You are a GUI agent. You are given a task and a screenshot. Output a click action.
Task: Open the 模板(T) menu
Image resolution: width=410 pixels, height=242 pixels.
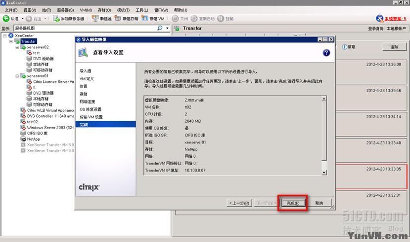(123, 10)
